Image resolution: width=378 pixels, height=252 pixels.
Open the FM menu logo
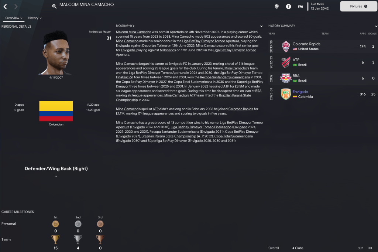[300, 7]
